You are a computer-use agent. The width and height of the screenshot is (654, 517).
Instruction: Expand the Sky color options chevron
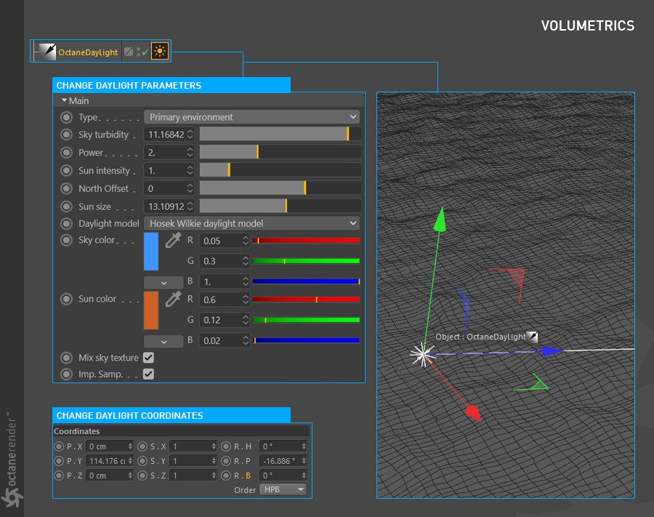(x=162, y=282)
